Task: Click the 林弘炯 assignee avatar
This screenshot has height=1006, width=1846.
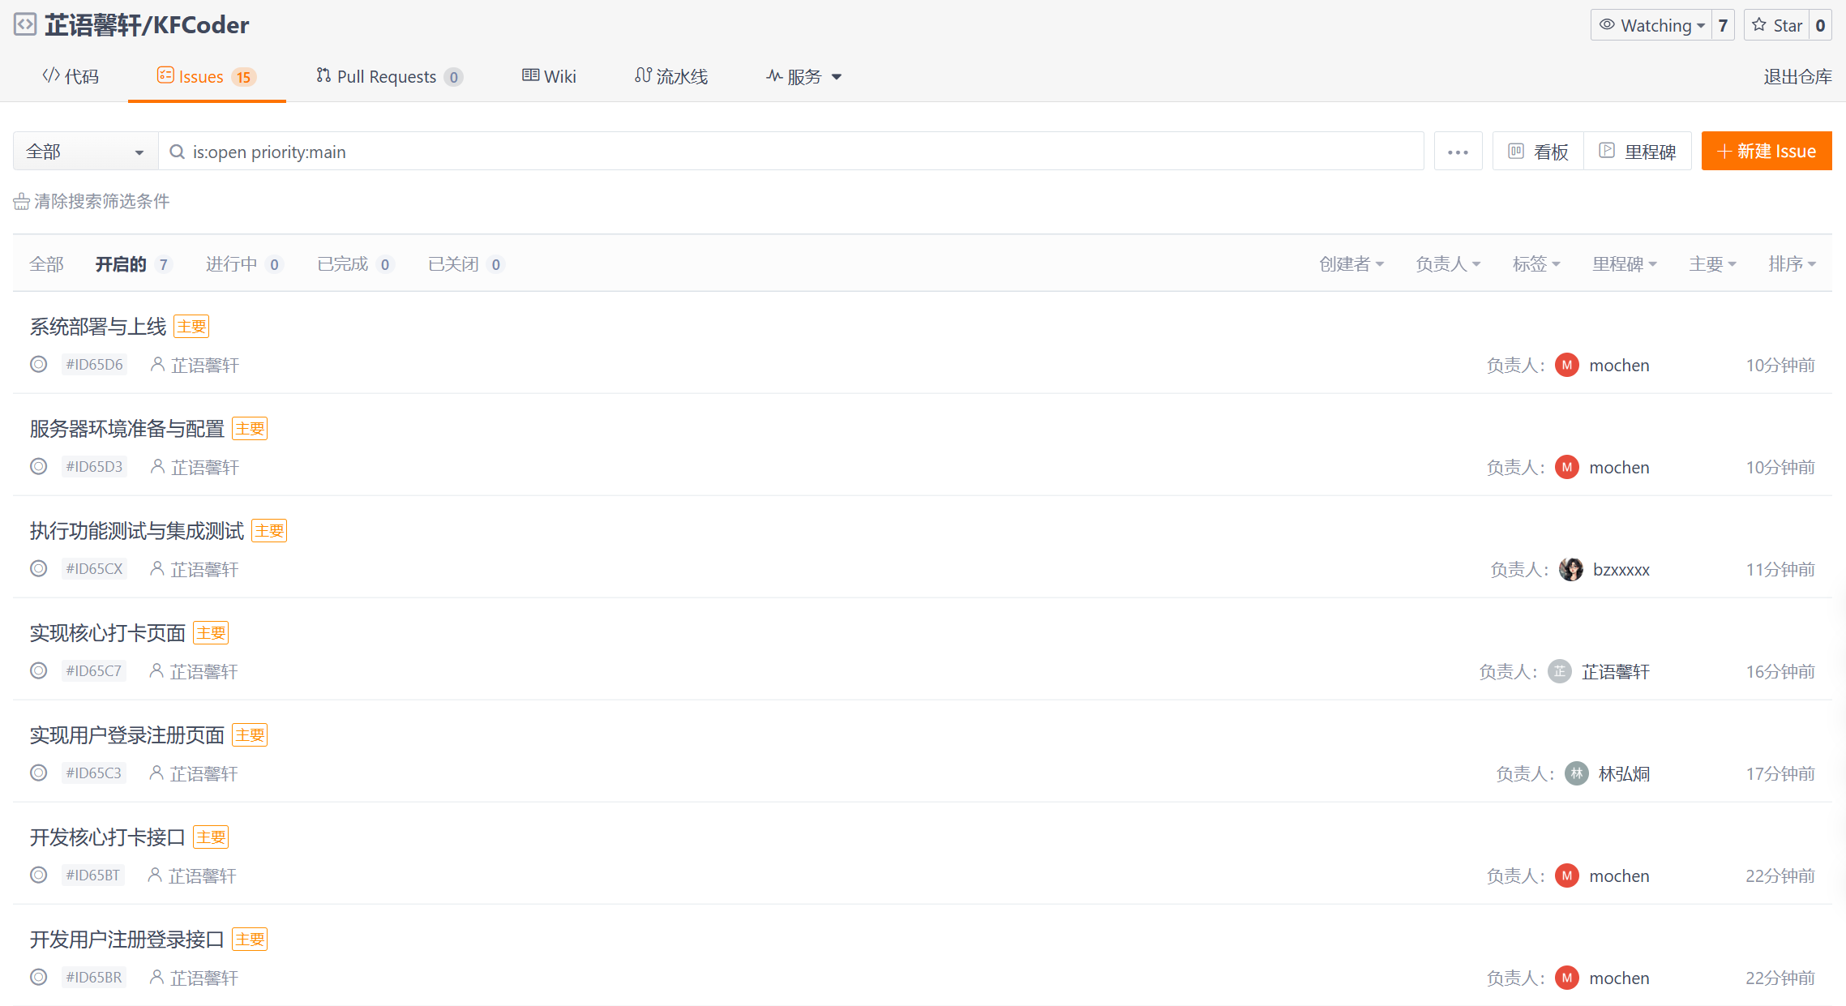Action: click(x=1576, y=773)
